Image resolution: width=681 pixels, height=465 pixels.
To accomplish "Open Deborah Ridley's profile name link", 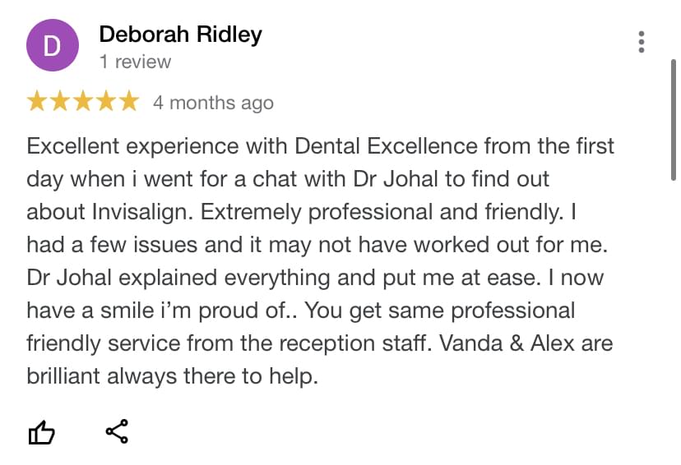I will [x=181, y=35].
